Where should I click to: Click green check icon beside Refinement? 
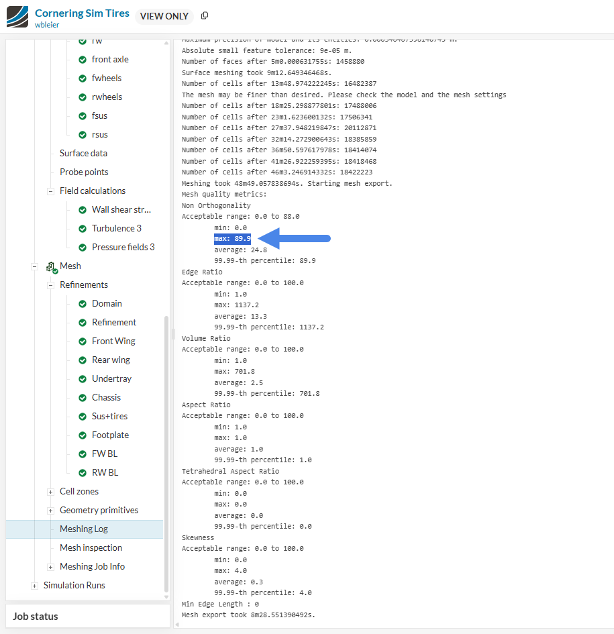tap(83, 323)
